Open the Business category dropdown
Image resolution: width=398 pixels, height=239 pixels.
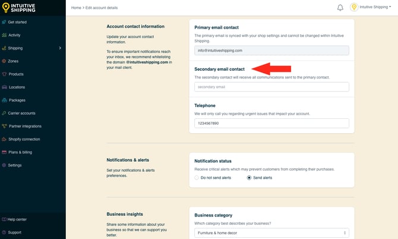[x=271, y=233]
